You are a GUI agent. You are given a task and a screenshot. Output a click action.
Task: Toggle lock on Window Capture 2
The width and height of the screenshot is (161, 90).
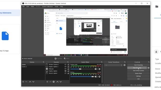68,64
